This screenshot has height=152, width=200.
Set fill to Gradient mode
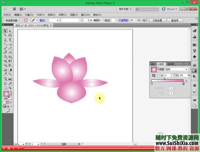pos(8,102)
